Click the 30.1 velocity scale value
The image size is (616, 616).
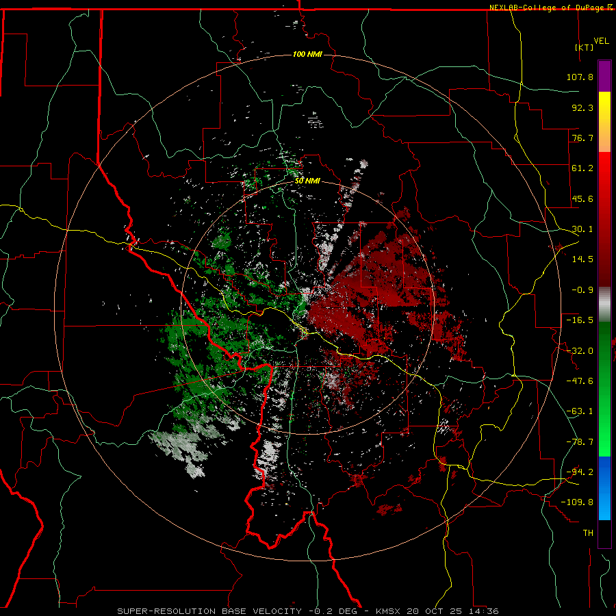click(582, 229)
